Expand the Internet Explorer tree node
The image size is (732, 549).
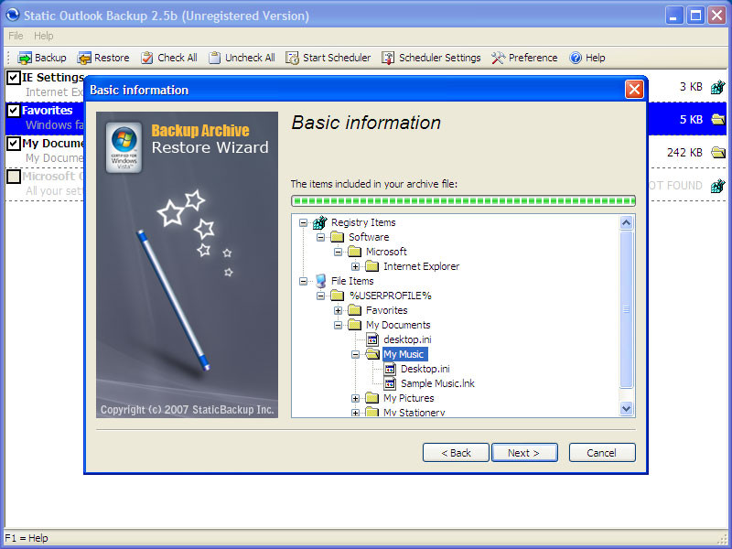click(x=355, y=266)
